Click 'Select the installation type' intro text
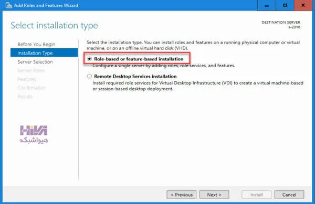The image size is (315, 204). point(193,45)
